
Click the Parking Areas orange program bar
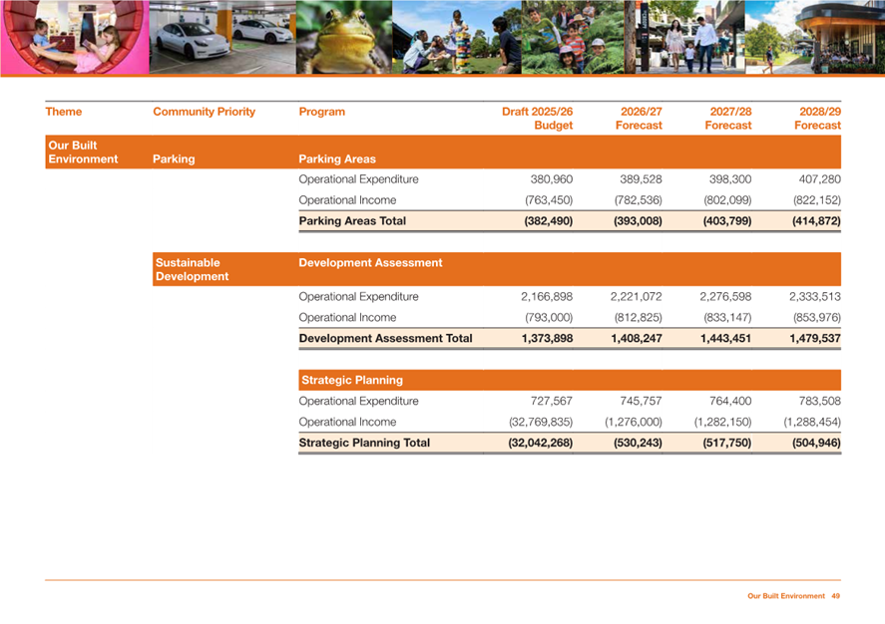(x=569, y=158)
